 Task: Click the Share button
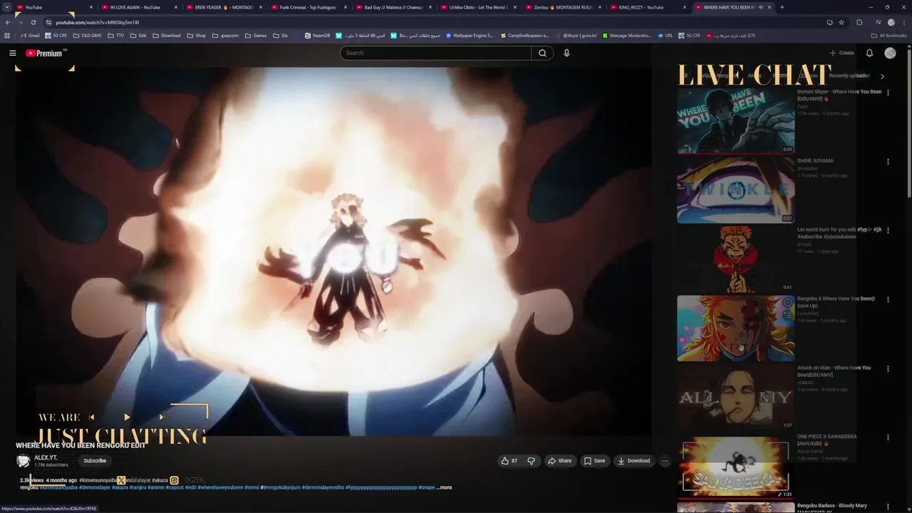click(x=559, y=461)
